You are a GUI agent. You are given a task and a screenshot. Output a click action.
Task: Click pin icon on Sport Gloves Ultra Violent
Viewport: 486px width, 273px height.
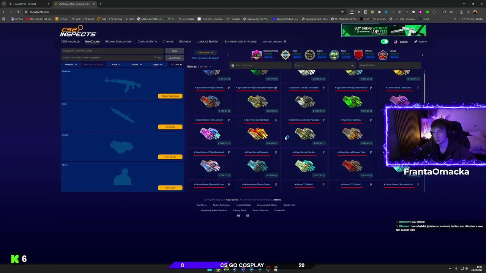point(229,120)
